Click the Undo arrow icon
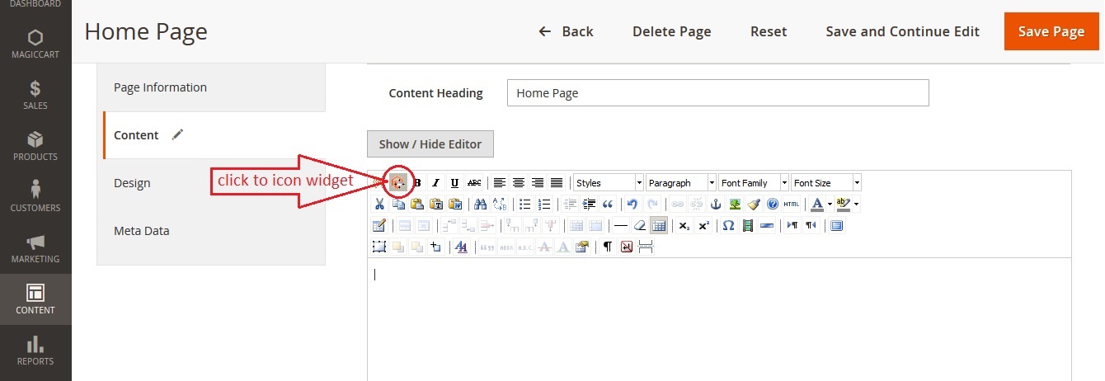1105x381 pixels. point(632,205)
